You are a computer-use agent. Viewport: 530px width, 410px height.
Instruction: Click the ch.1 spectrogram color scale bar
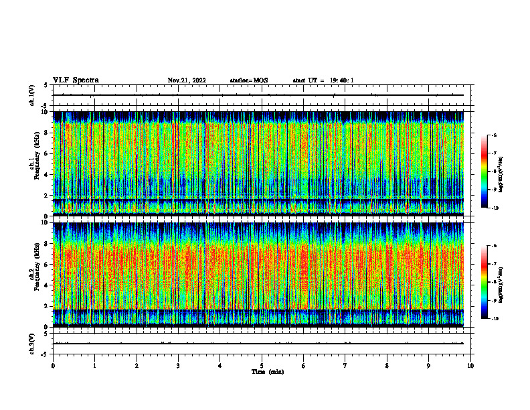(484, 172)
